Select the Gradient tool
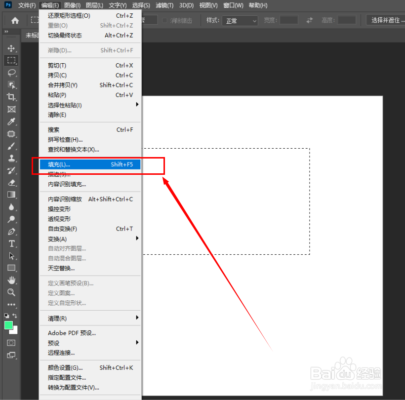The image size is (405, 400). 11,195
